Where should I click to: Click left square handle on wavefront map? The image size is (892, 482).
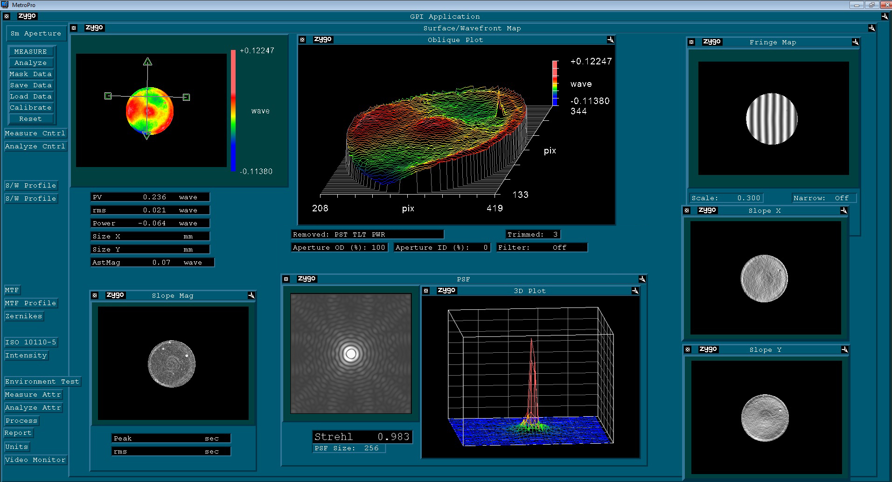[108, 96]
